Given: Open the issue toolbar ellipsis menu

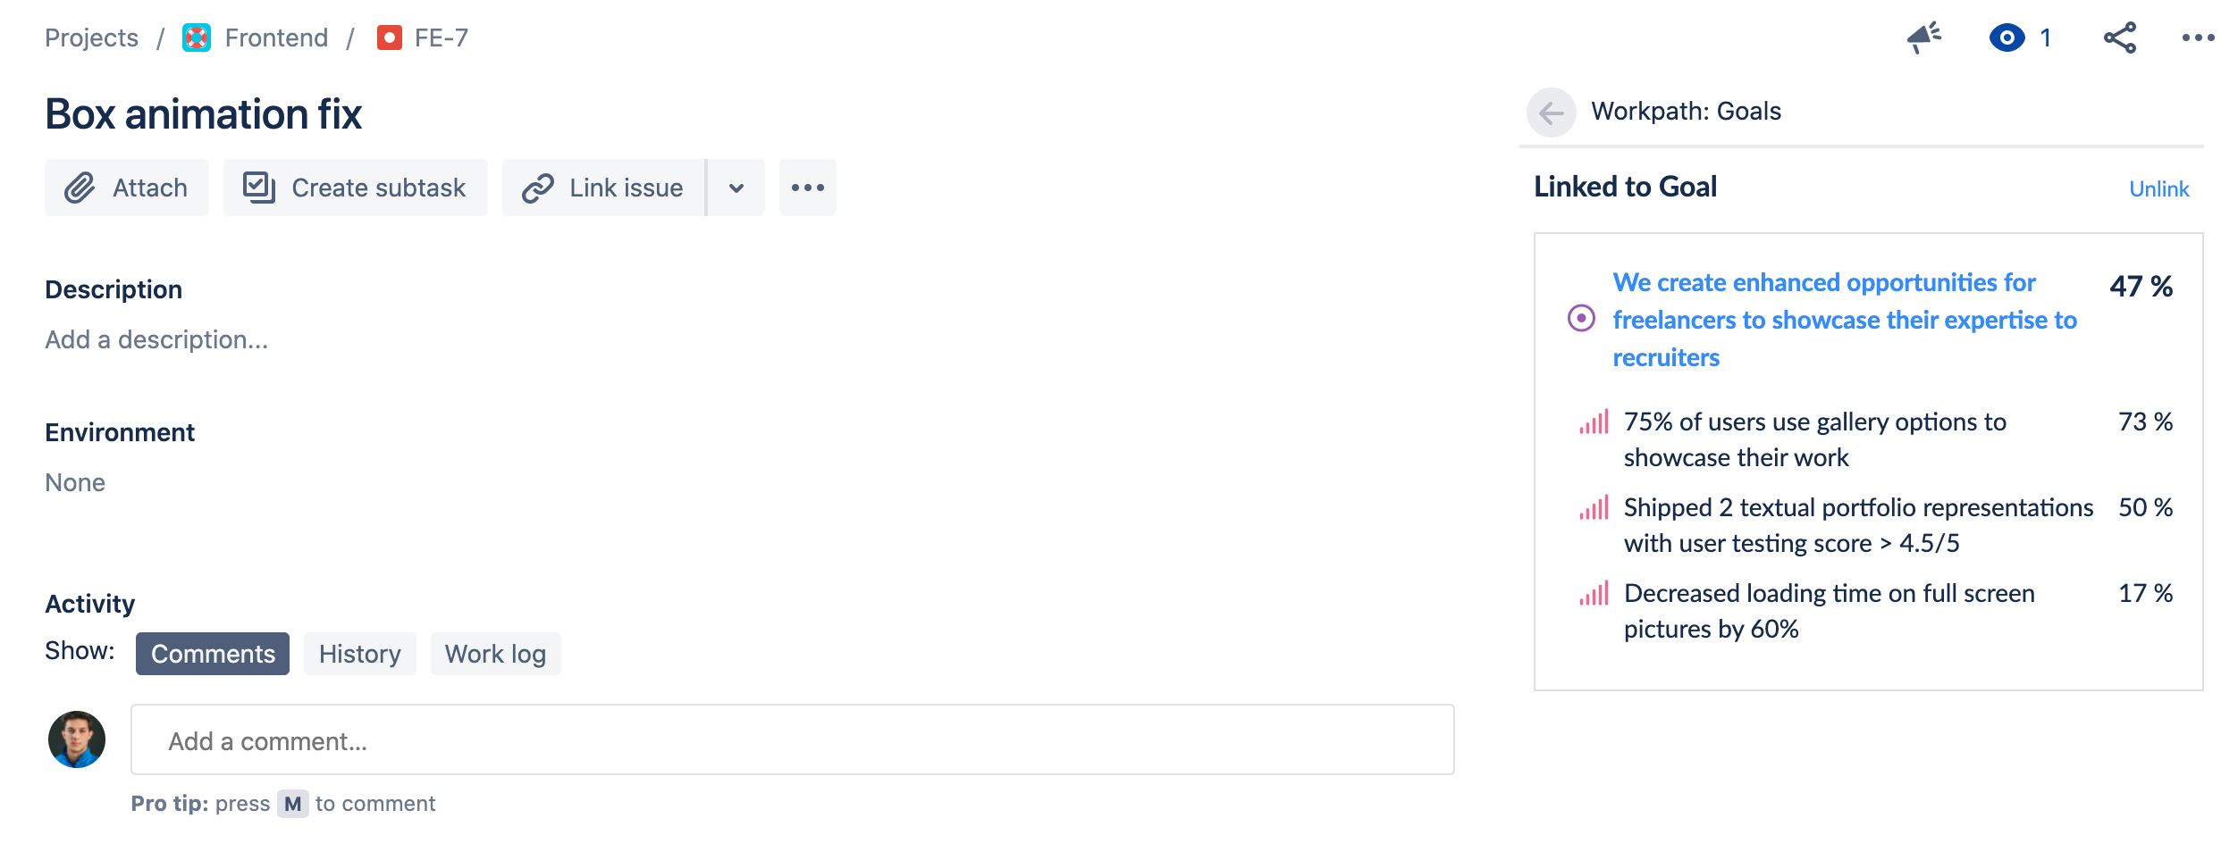Looking at the screenshot, I should (808, 188).
